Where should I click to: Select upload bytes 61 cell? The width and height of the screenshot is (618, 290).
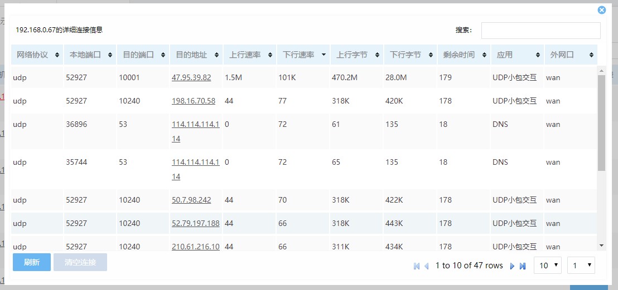(357, 131)
